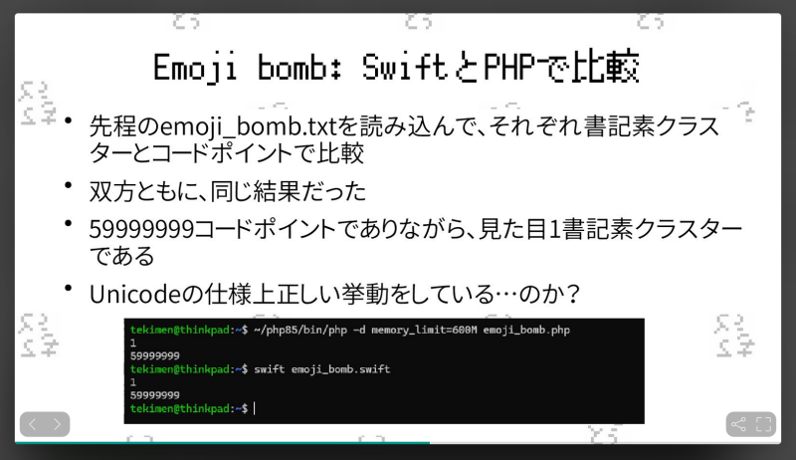Click the unfilled part of the progress bar
The width and height of the screenshot is (796, 460).
597,442
